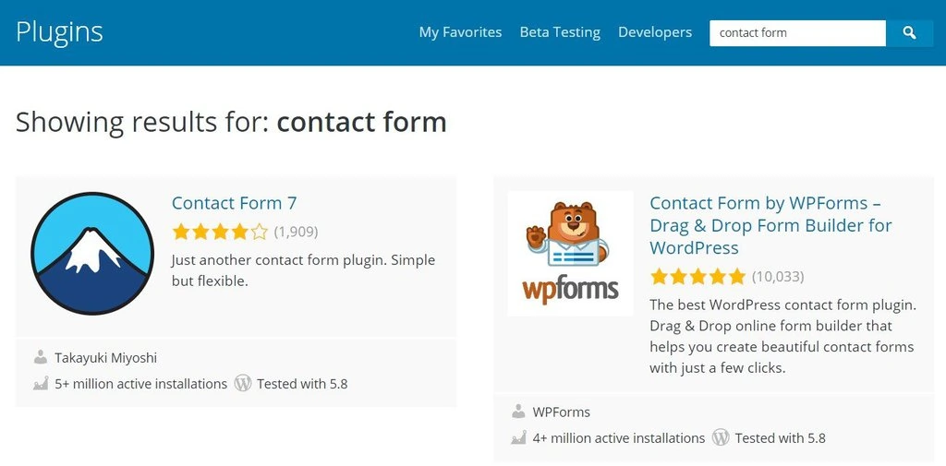
Task: Focus the plugin search input field
Action: [797, 33]
